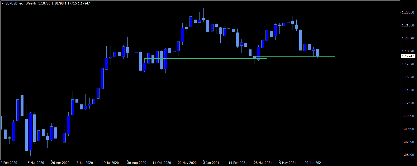The height and width of the screenshot is (166, 417).
Task: Click the 1.10990 price axis label
Action: [408, 116]
